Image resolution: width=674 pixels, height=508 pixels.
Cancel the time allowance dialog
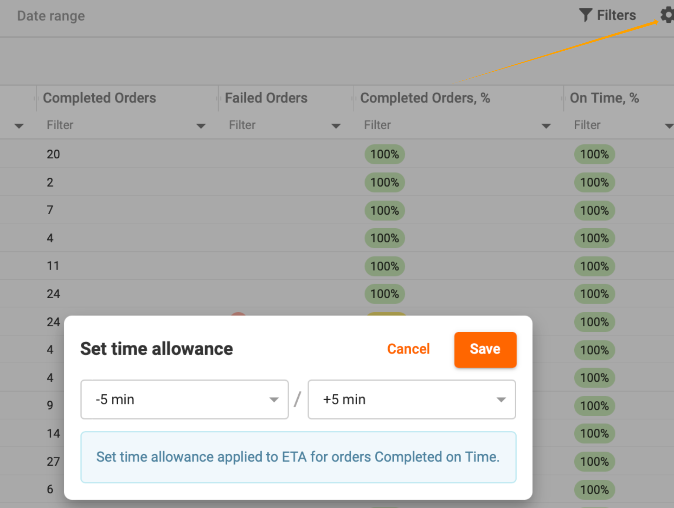(408, 349)
